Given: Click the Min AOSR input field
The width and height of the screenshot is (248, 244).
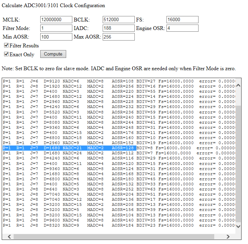Looking at the screenshot, I should coord(56,37).
